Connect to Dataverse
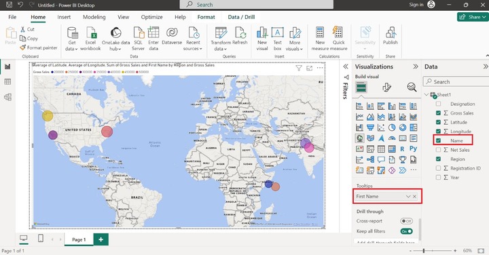The height and width of the screenshot is (255, 489). click(x=172, y=36)
